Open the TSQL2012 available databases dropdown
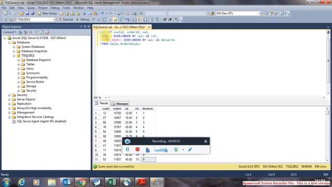The width and height of the screenshot is (332, 187). (53, 20)
